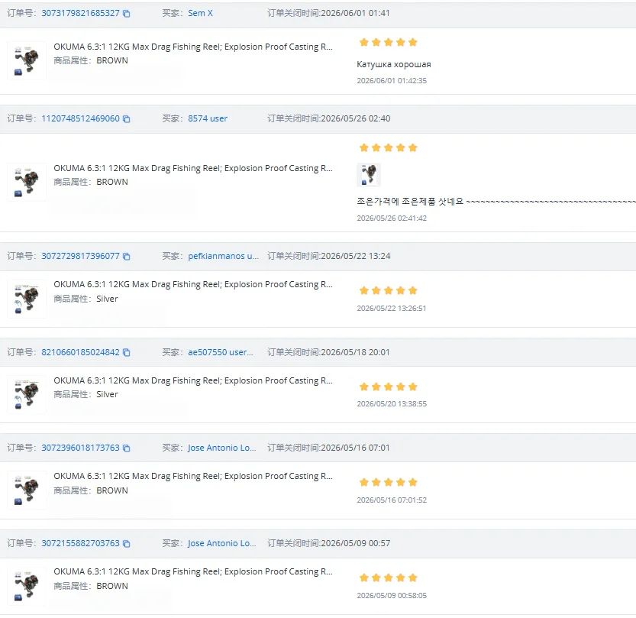
Task: Open order 8210660185024842 details
Action: click(x=80, y=352)
